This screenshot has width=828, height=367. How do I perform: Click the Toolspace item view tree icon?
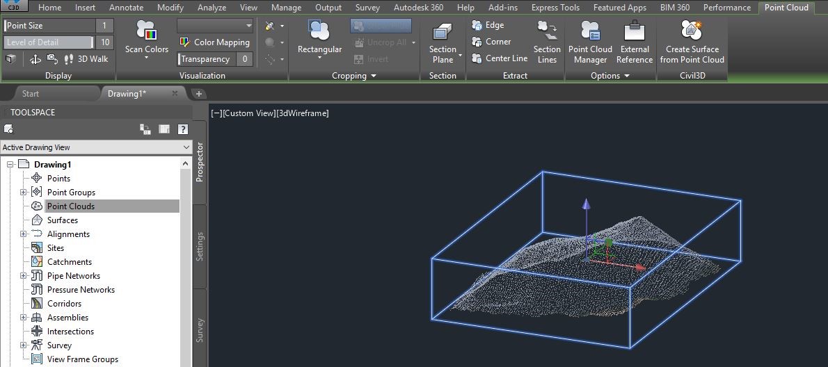tap(145, 129)
